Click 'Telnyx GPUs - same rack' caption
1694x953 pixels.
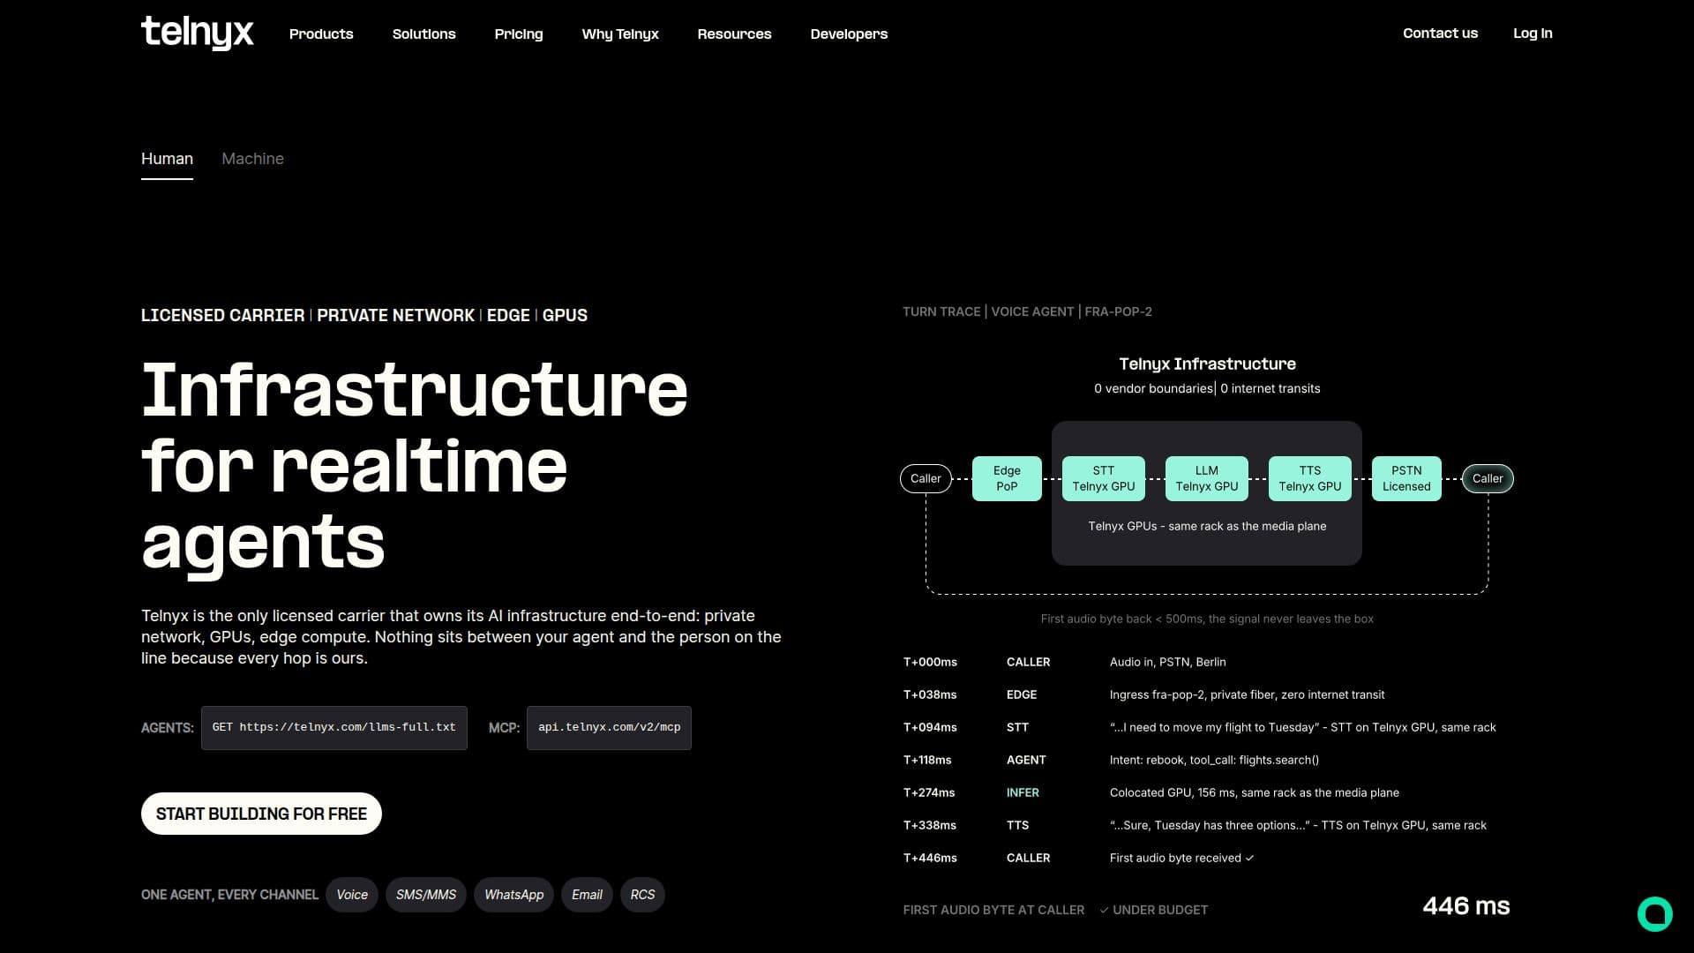pyautogui.click(x=1207, y=526)
